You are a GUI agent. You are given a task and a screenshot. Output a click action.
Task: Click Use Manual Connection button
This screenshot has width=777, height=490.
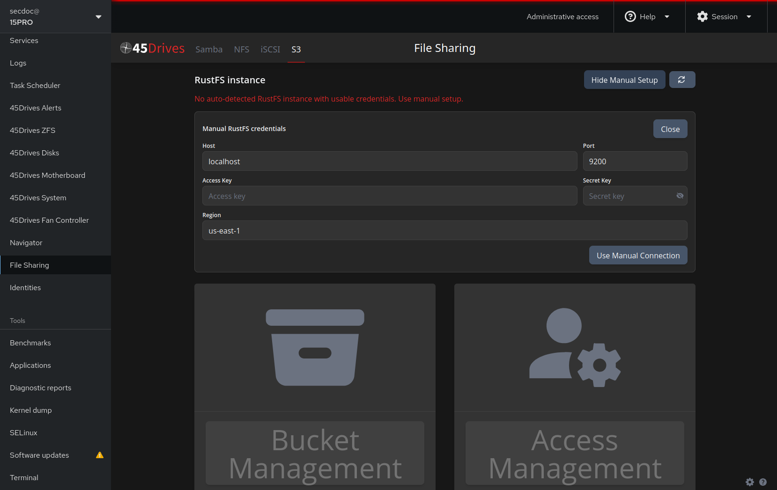(638, 256)
